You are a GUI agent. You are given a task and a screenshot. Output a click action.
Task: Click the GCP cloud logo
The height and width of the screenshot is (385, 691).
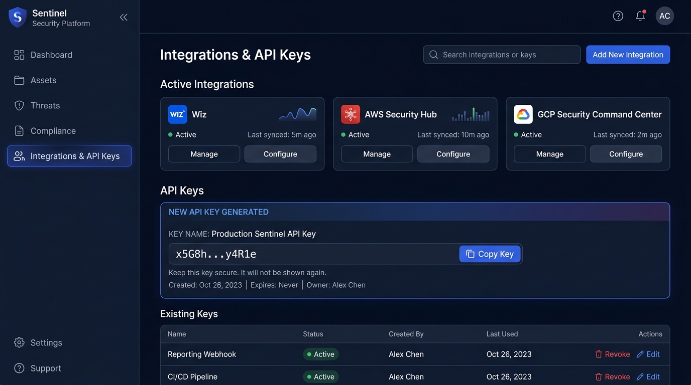click(523, 114)
